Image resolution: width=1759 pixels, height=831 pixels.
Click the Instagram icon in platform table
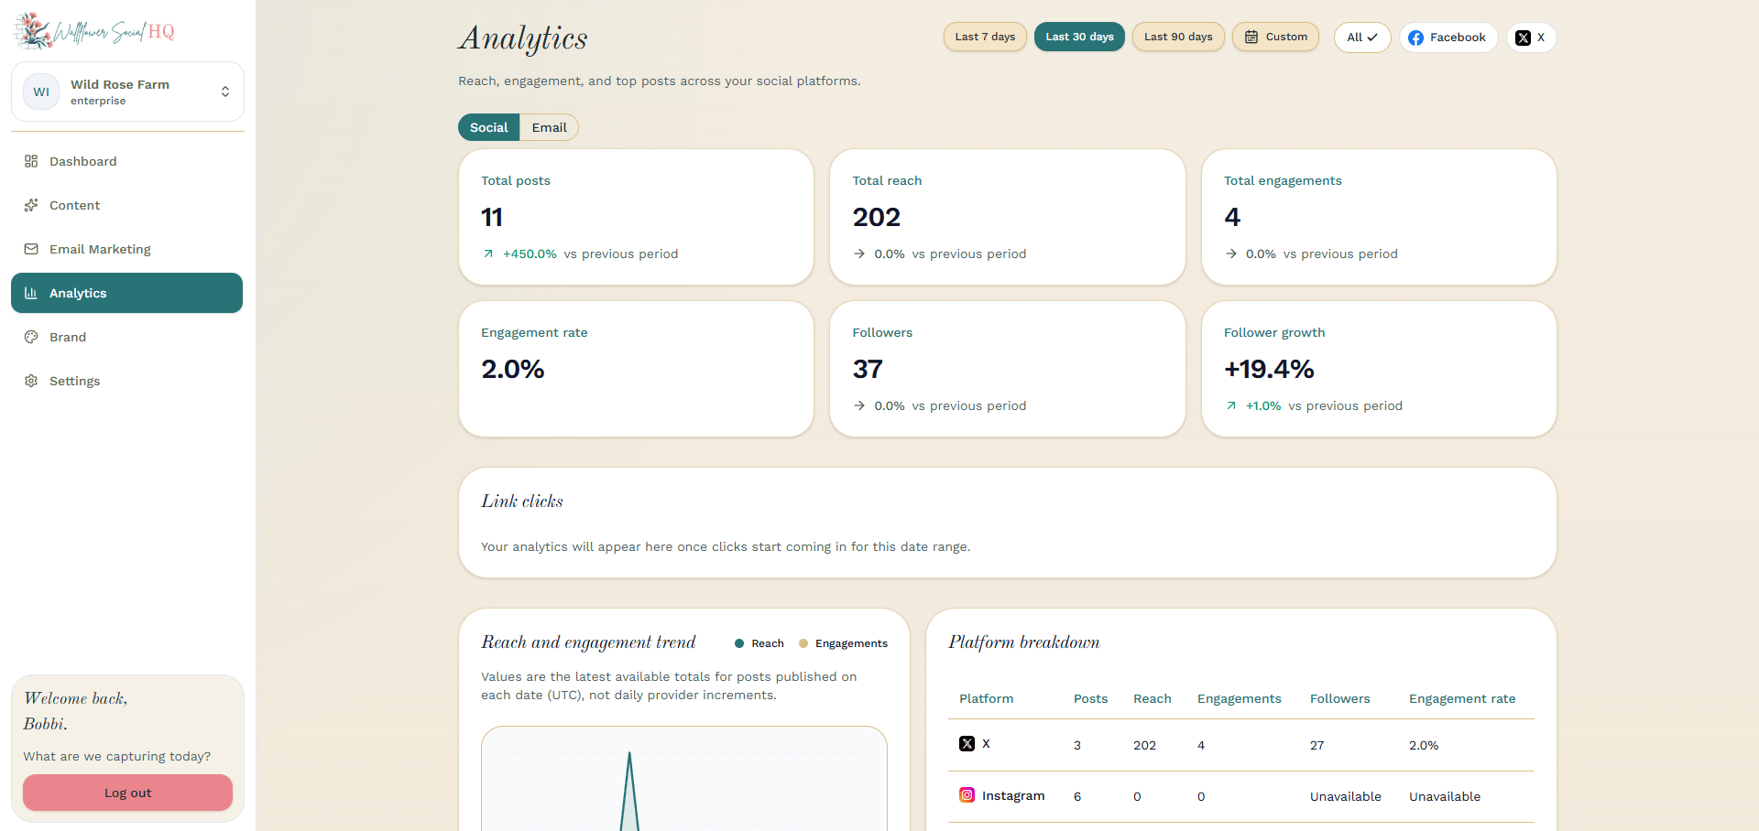(967, 794)
